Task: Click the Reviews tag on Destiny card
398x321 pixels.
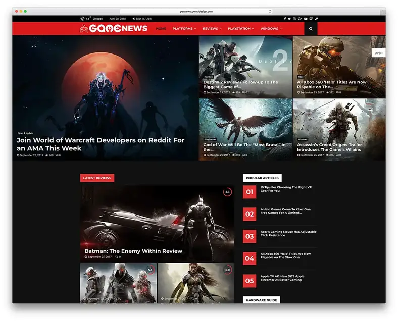Action: point(209,77)
